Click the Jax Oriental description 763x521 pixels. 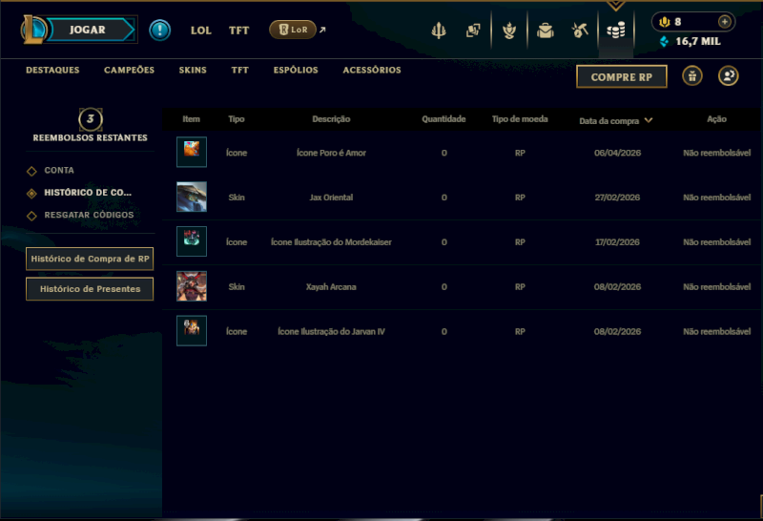click(331, 198)
